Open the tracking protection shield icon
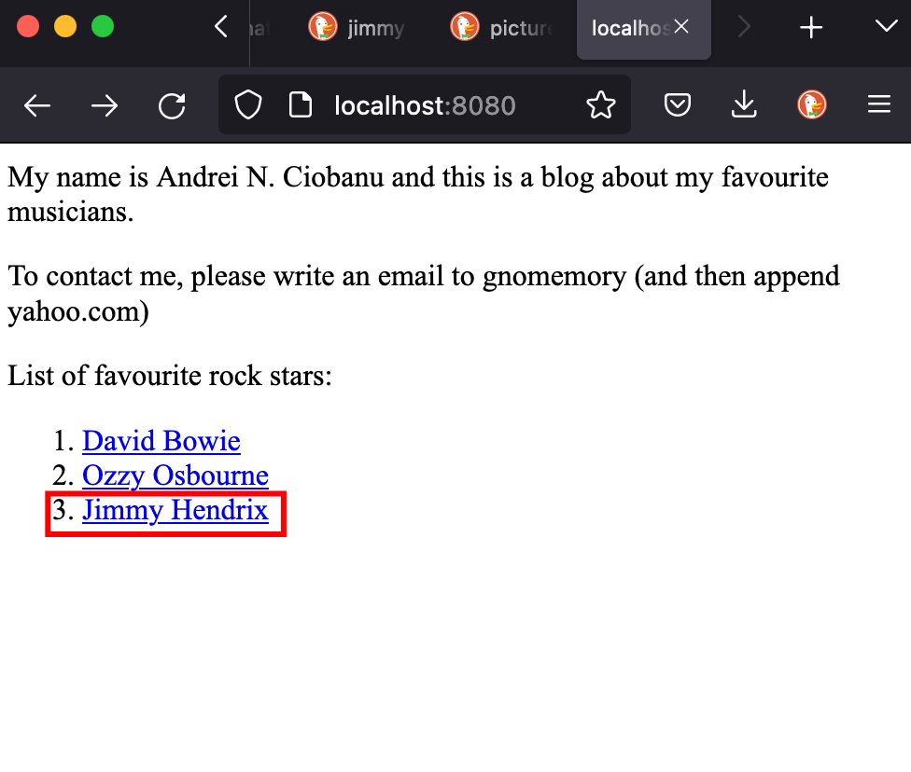This screenshot has height=772, width=911. (247, 106)
